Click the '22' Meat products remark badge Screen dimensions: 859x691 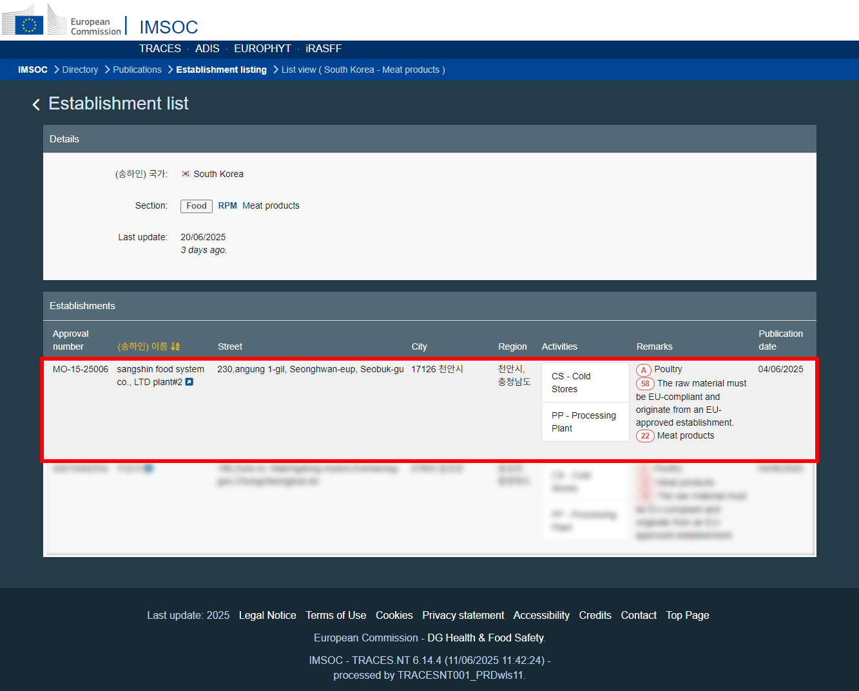point(645,436)
